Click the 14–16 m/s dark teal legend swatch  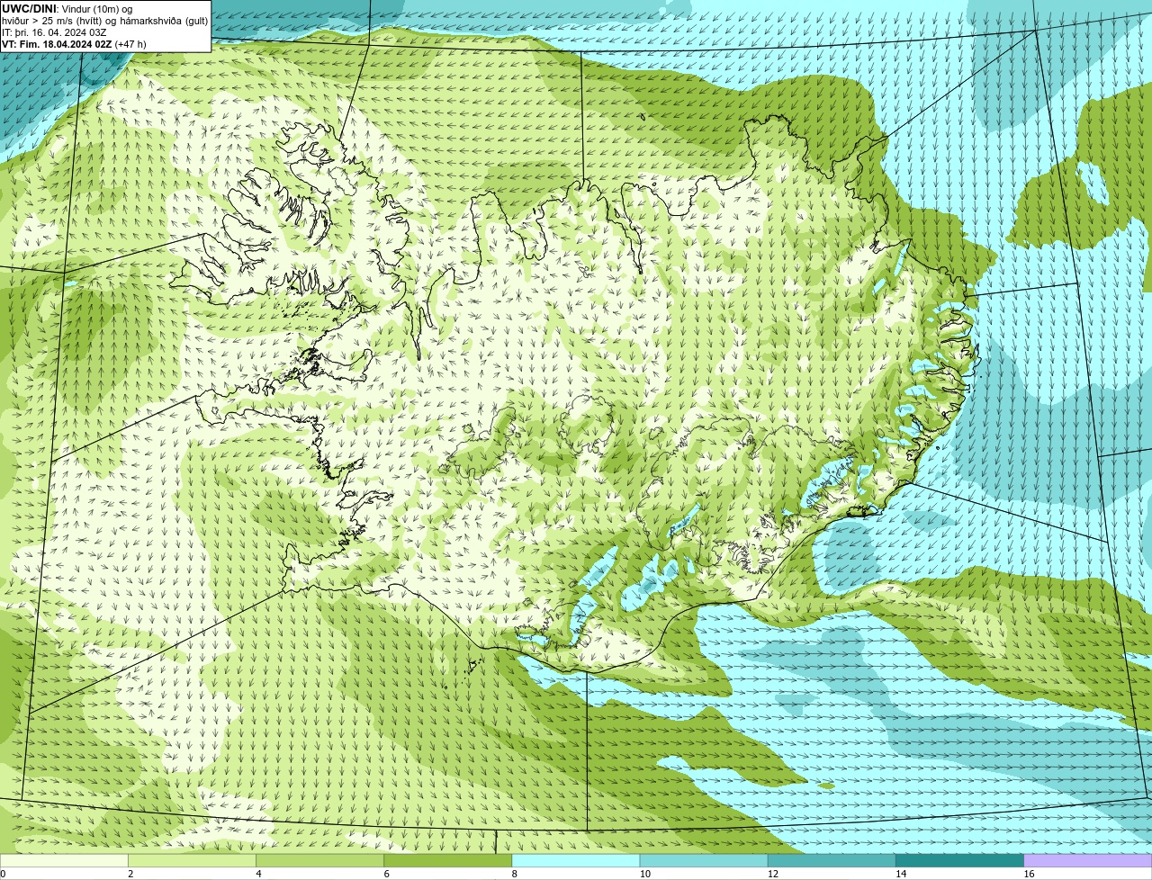[959, 861]
